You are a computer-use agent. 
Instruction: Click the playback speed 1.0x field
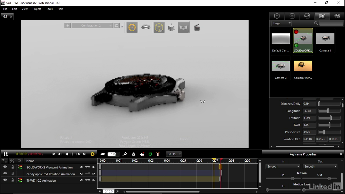(x=114, y=154)
